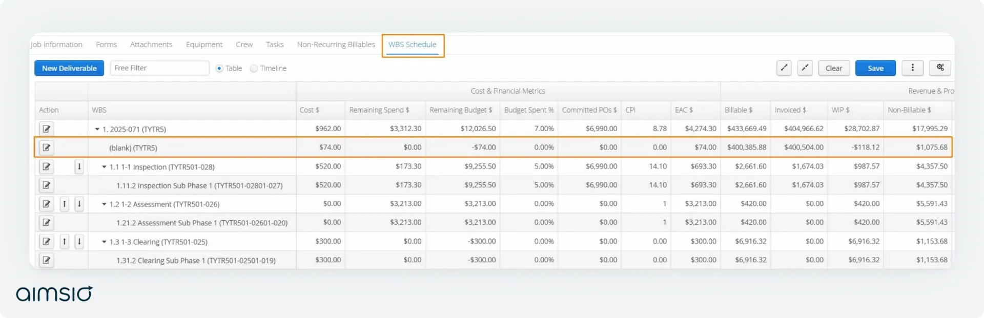Move 1-3 Clearing down
This screenshot has width=984, height=318.
[x=79, y=241]
